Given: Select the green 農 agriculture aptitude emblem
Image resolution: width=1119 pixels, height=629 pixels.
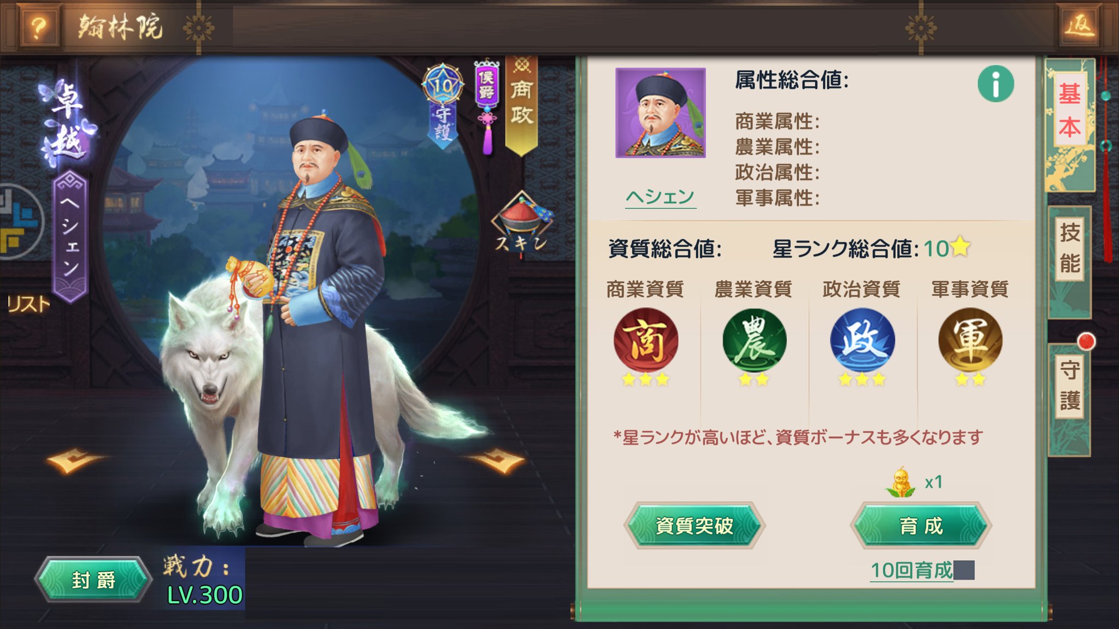Looking at the screenshot, I should [754, 340].
